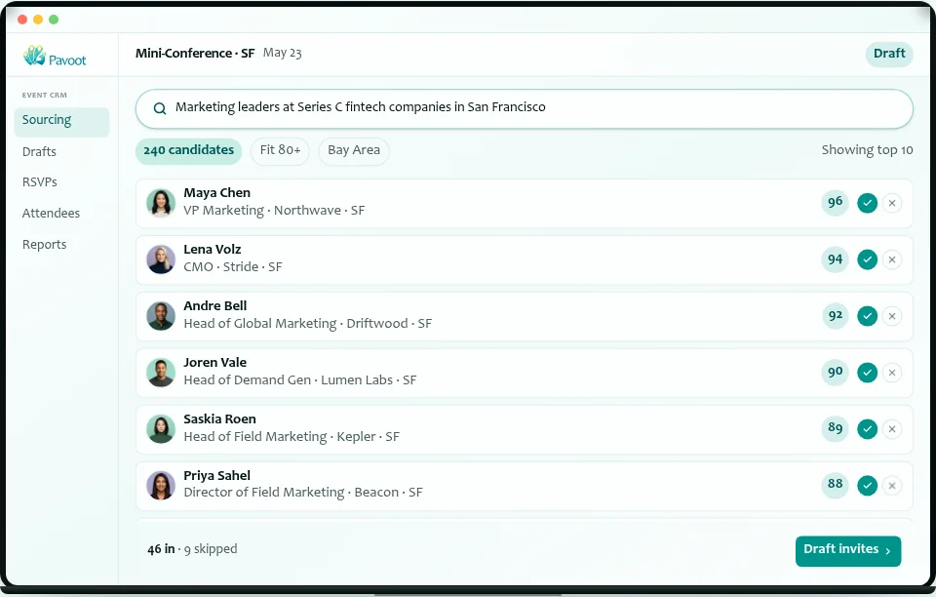Accept Joren Vale with checkmark icon
This screenshot has width=936, height=597.
point(867,373)
